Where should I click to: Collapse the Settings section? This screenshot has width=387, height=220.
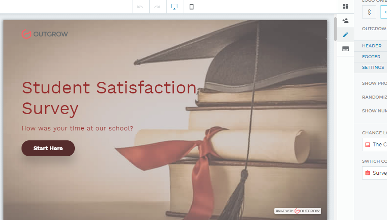point(373,68)
